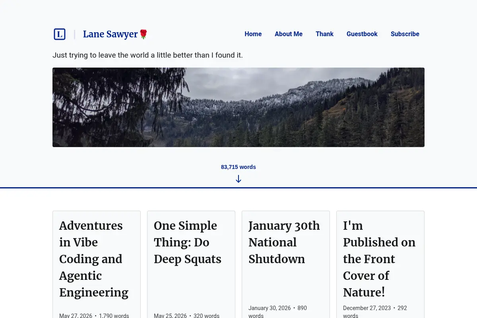Go to the Home page
The height and width of the screenshot is (318, 477).
click(253, 34)
